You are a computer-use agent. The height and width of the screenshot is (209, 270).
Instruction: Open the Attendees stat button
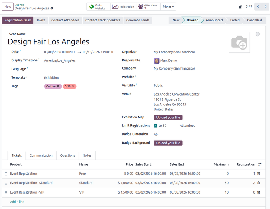(148, 7)
